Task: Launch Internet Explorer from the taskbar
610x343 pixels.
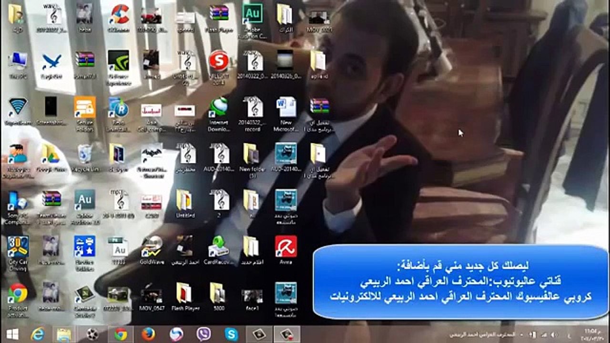Action: [38, 334]
